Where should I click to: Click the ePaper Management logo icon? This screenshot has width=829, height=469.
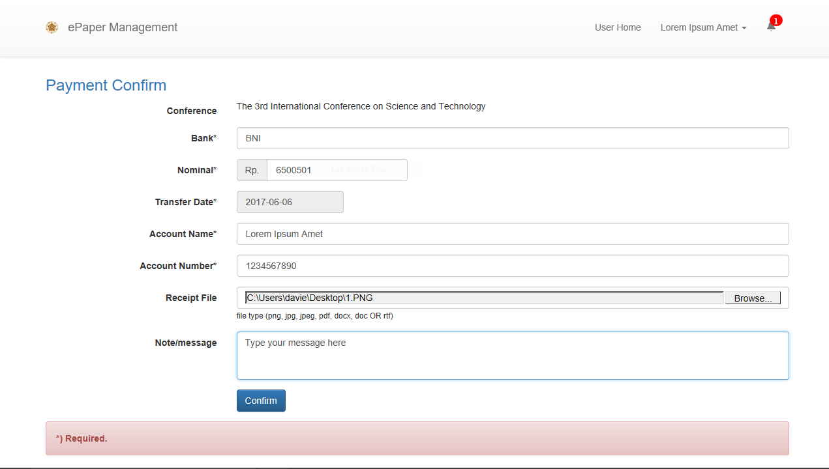click(52, 27)
